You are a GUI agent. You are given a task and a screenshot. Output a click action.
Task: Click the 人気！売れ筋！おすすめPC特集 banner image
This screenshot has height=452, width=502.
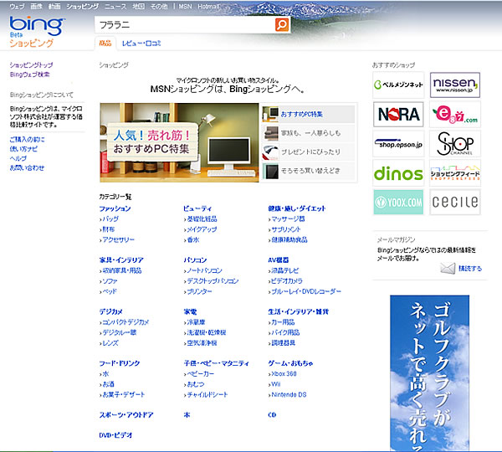[179, 142]
